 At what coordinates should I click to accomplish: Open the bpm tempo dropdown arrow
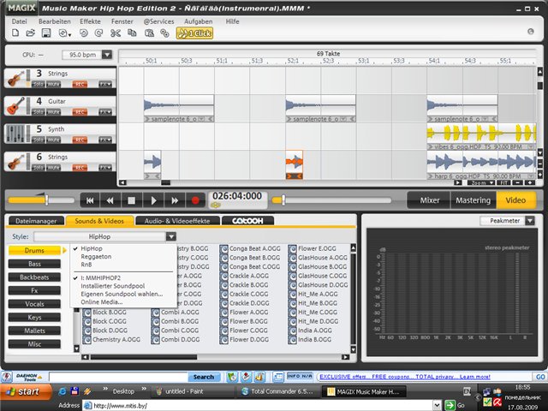coord(106,55)
